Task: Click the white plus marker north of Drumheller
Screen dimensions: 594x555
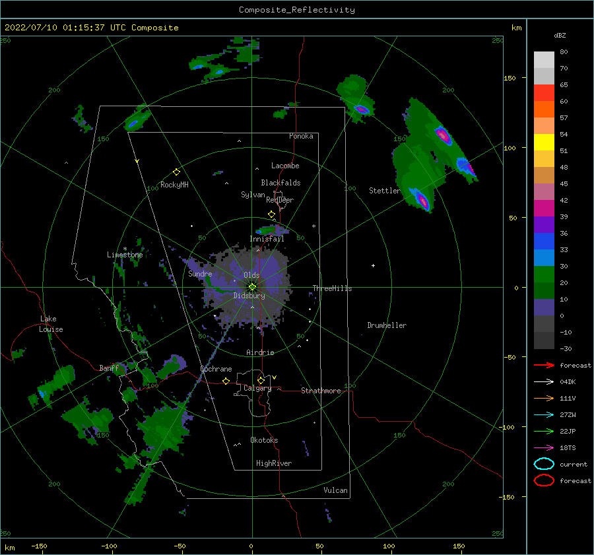Action: (x=373, y=265)
